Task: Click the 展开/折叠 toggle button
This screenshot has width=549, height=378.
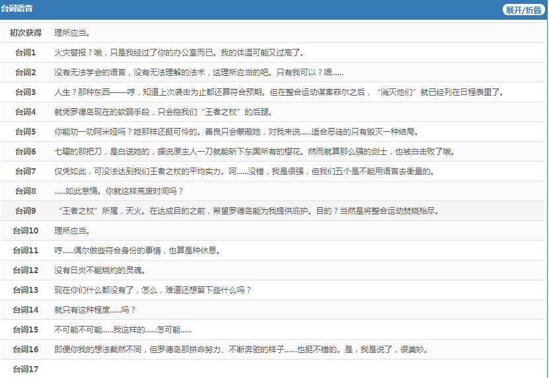Action: (x=523, y=10)
